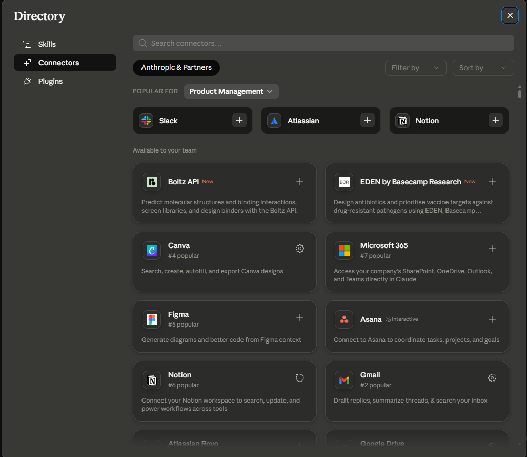This screenshot has height=457, width=527.
Task: Add the Boltz API connector
Action: [300, 182]
